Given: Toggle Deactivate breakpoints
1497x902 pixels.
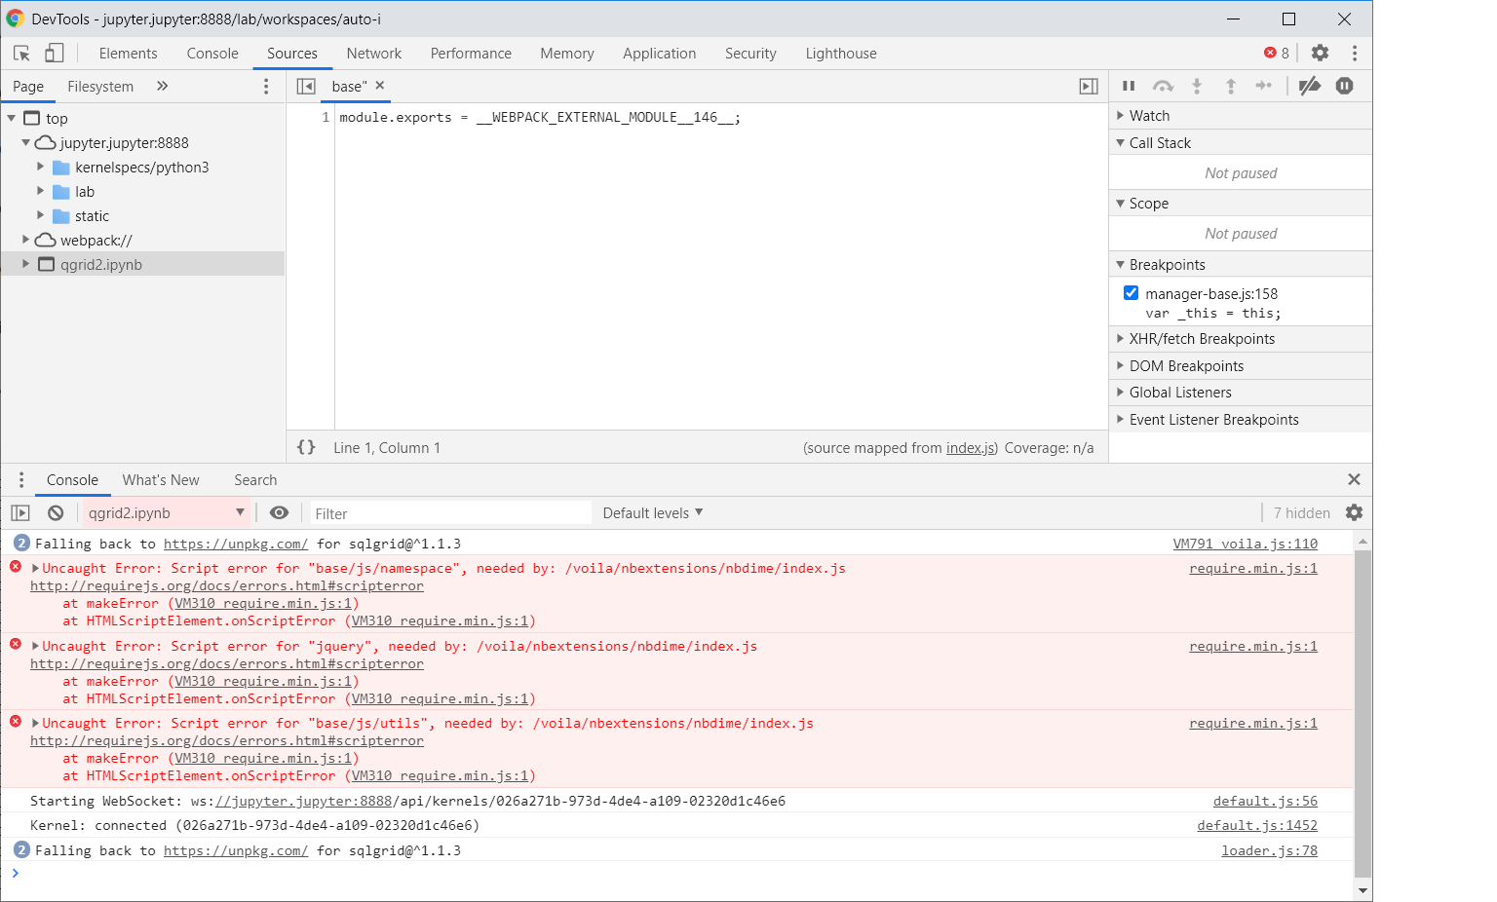Looking at the screenshot, I should click(x=1310, y=86).
